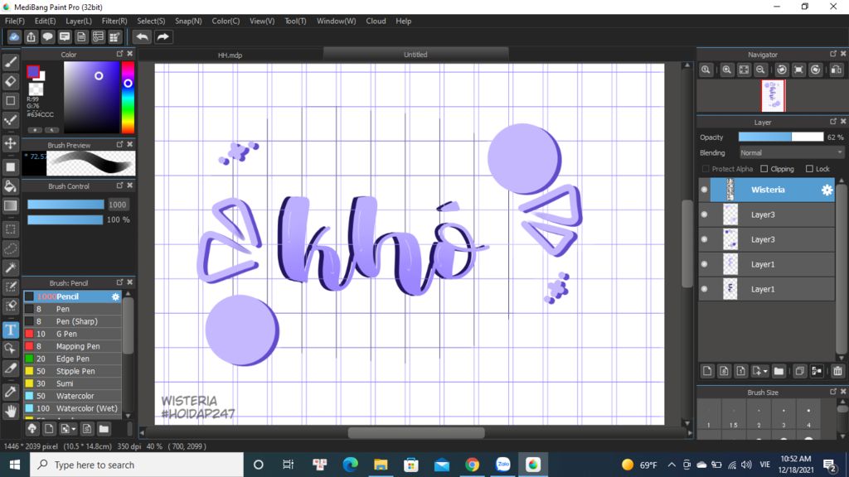Select the Magic Wand tool
Image resolution: width=849 pixels, height=477 pixels.
click(10, 267)
